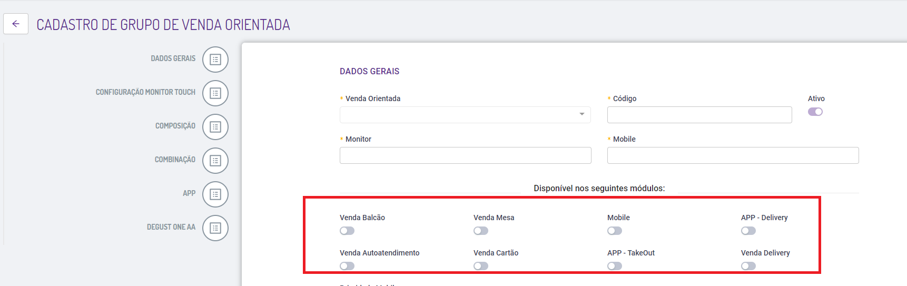Disable the Ativo toggle
Viewport: 907px width, 286px height.
pos(815,112)
